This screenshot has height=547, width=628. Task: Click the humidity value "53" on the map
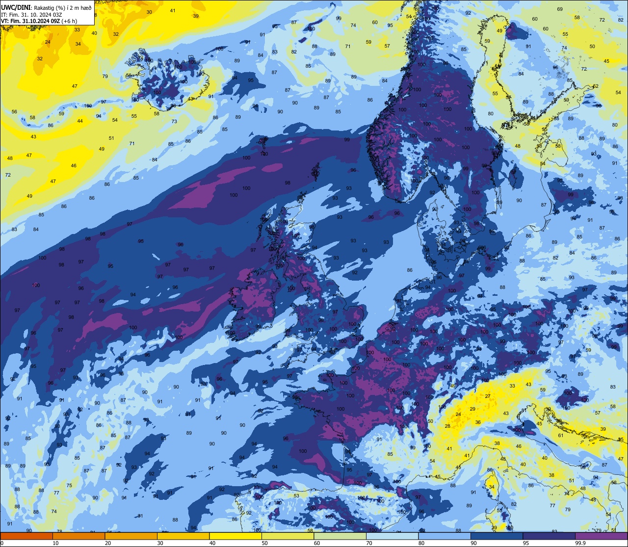(x=296, y=496)
